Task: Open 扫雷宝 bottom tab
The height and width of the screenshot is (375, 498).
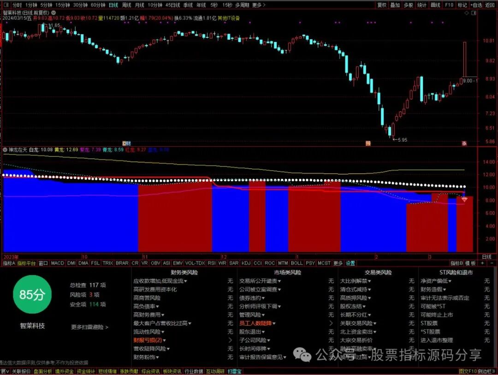Action: 234,371
